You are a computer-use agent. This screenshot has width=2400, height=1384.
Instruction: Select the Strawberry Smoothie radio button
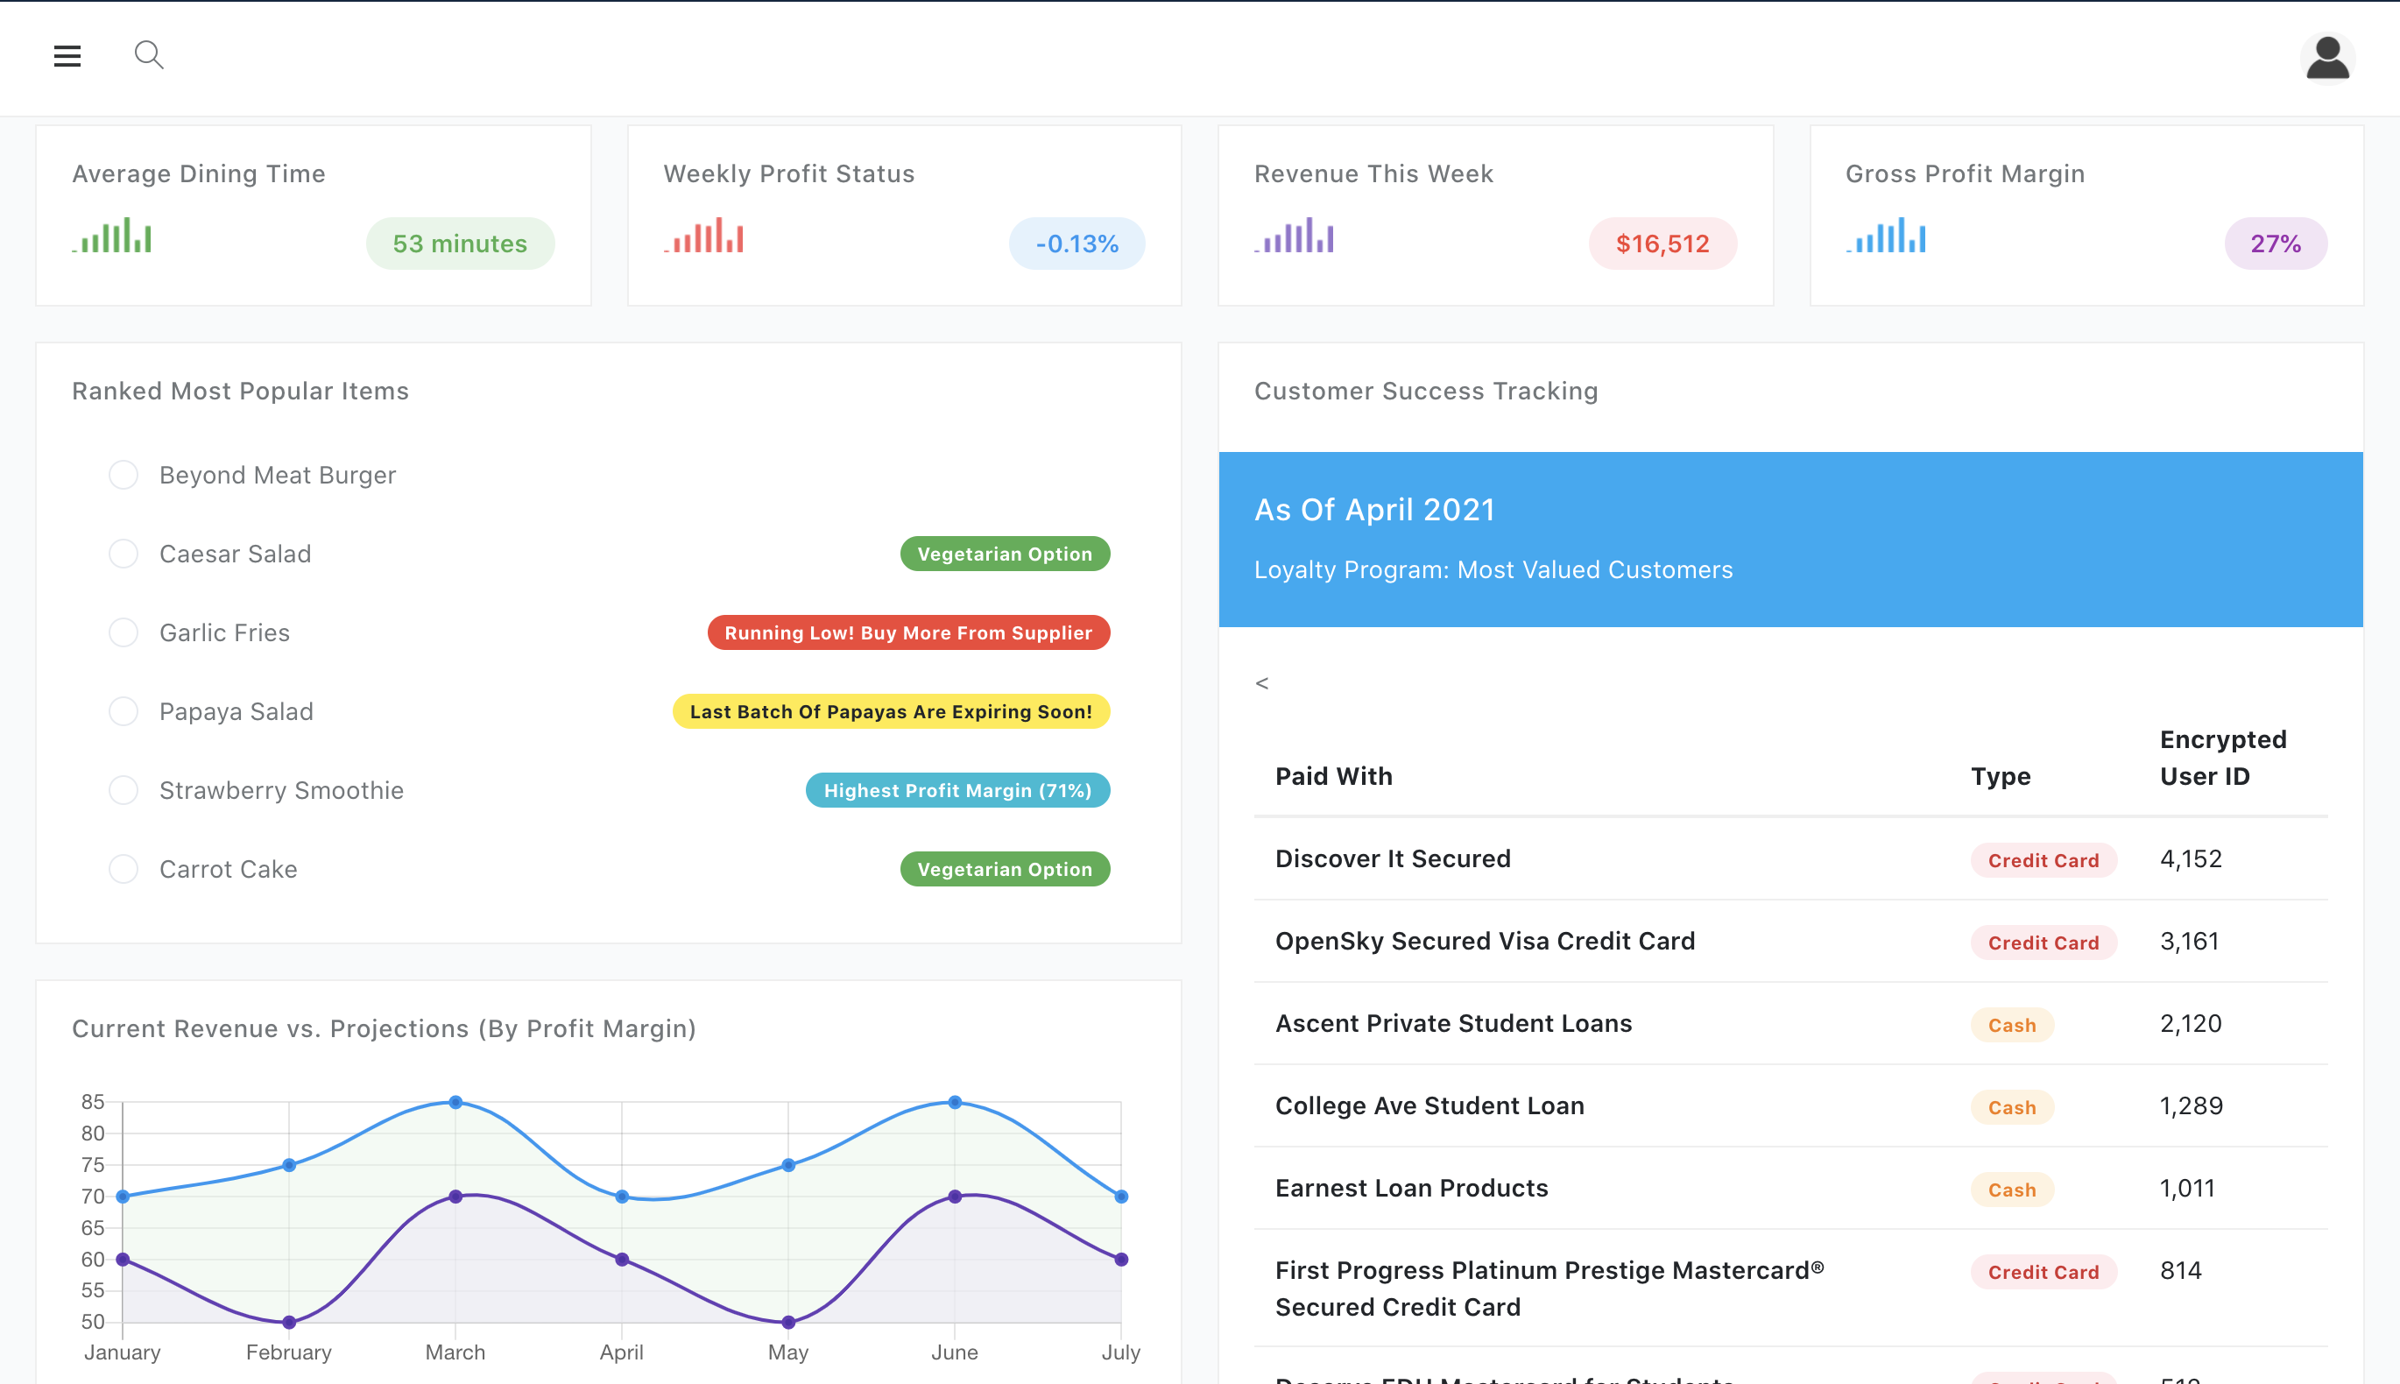(x=124, y=790)
